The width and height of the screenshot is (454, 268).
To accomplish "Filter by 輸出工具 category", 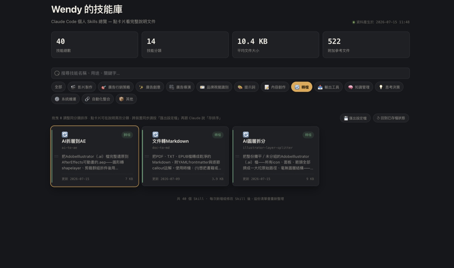I will (x=328, y=87).
